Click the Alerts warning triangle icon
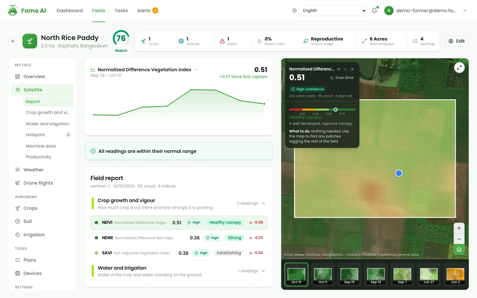477x298 pixels. (x=222, y=41)
